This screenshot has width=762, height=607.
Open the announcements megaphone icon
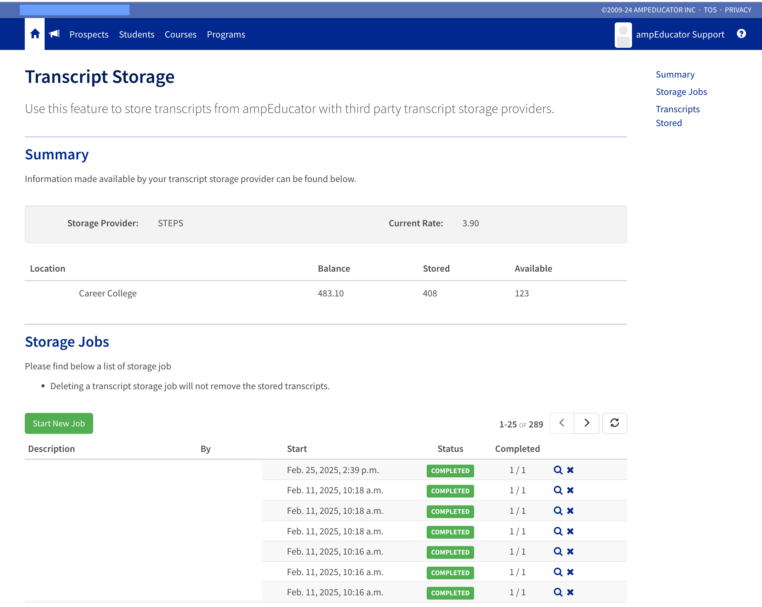coord(54,34)
